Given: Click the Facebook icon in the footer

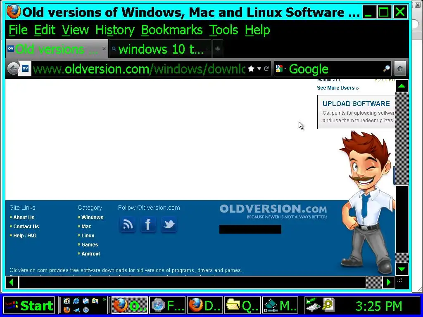Looking at the screenshot, I should coord(148,224).
